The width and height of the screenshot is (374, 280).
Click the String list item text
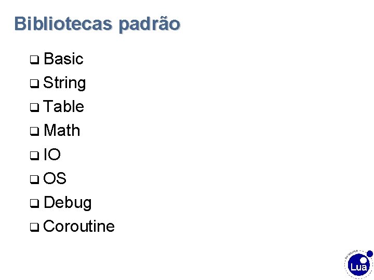click(x=65, y=83)
